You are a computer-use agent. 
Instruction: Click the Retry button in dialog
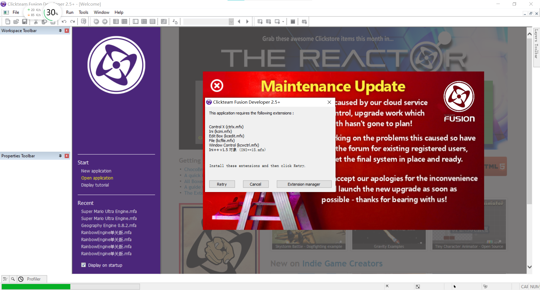pyautogui.click(x=222, y=184)
